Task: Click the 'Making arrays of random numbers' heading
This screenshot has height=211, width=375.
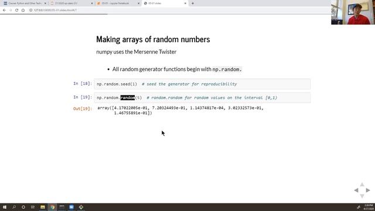Action: pos(153,39)
